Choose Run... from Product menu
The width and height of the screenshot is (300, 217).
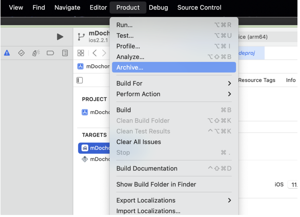coord(174,25)
